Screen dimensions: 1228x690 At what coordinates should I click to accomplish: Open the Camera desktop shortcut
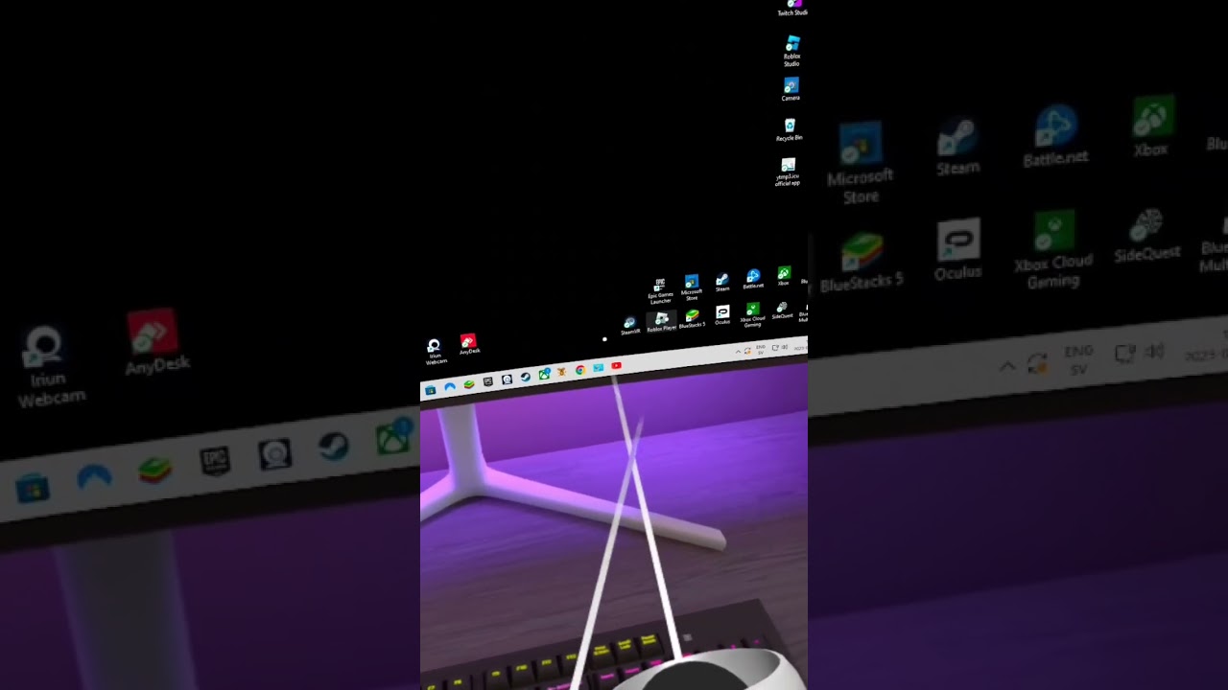tap(791, 89)
